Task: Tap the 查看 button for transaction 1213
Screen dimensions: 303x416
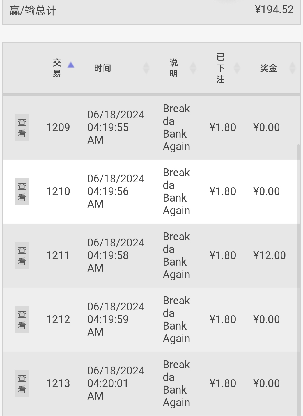Action: click(x=22, y=384)
